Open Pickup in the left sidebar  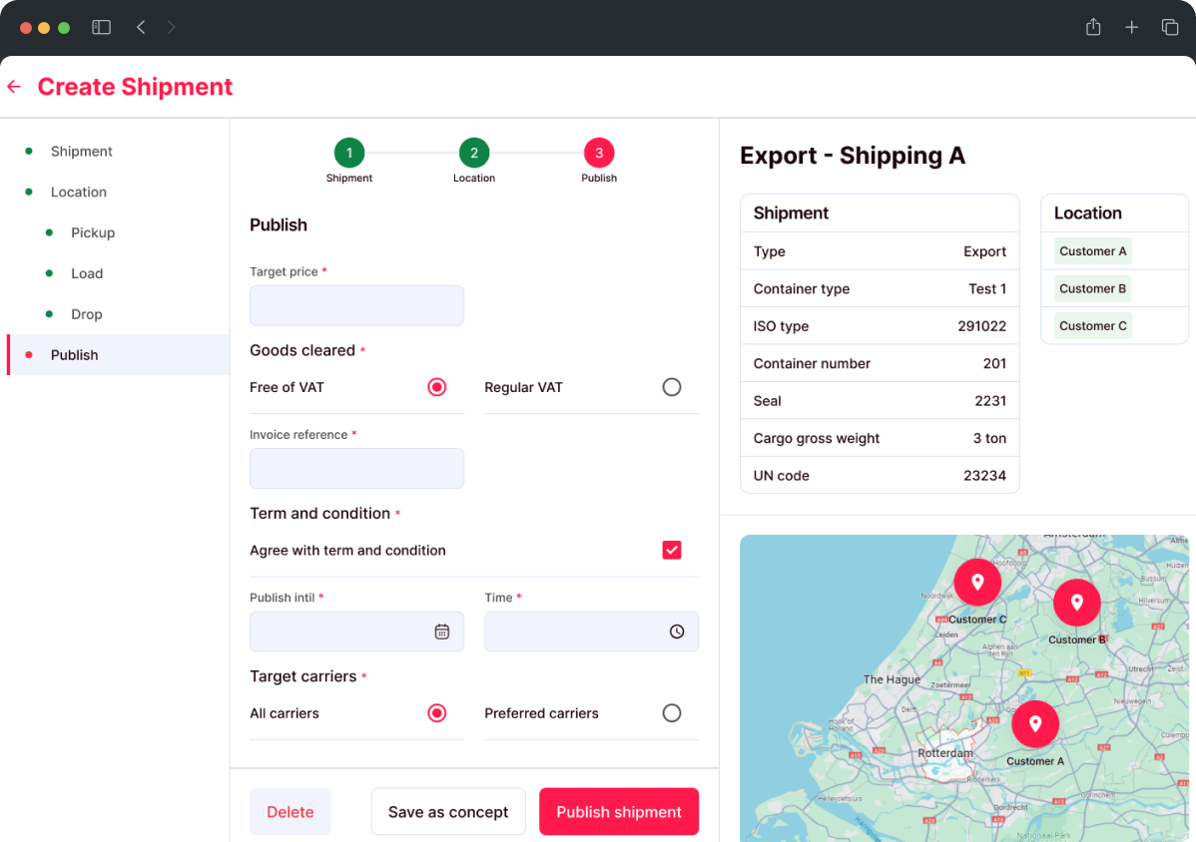tap(93, 232)
